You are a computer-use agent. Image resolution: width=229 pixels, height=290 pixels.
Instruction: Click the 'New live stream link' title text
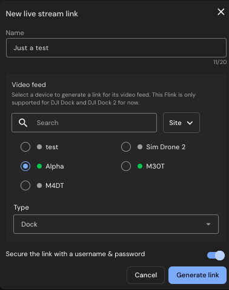coord(42,14)
